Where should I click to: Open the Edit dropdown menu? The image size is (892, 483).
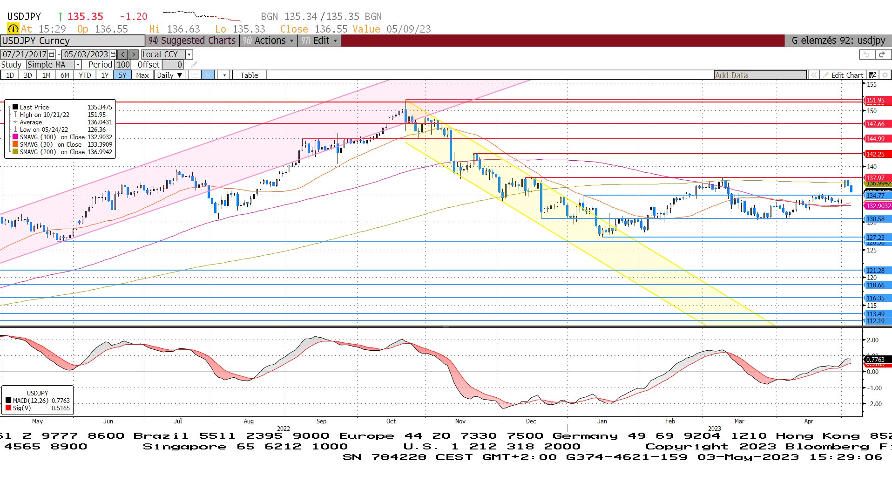pyautogui.click(x=319, y=41)
